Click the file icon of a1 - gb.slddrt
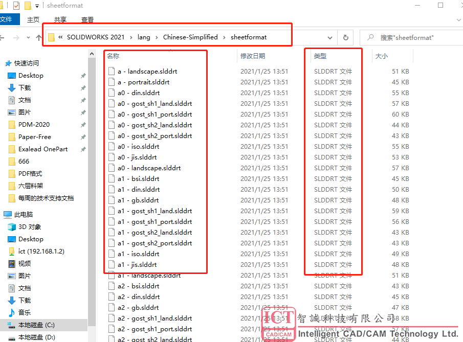Screen dimensions: 463x342 [x=112, y=200]
